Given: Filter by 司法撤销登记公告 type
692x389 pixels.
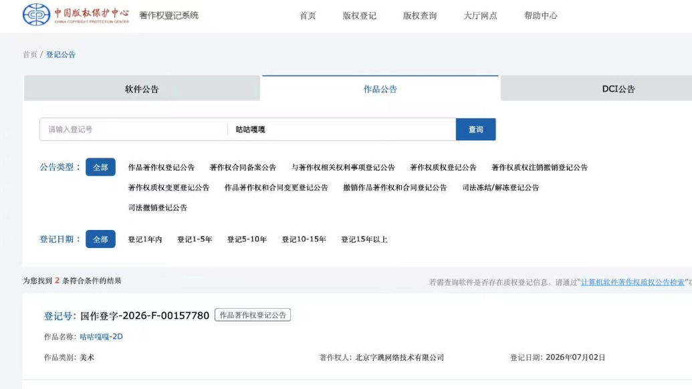Looking at the screenshot, I should pyautogui.click(x=158, y=208).
